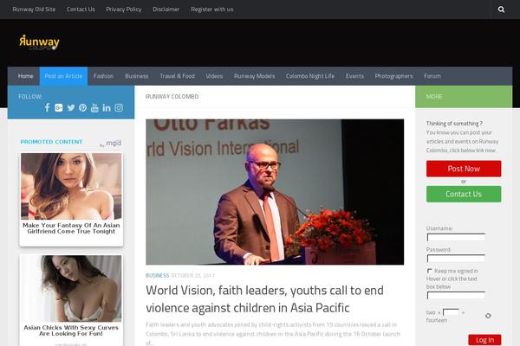Viewport: 520px width, 346px height.
Task: Open the Asian Chicks promoted ad image
Action: click(x=71, y=288)
